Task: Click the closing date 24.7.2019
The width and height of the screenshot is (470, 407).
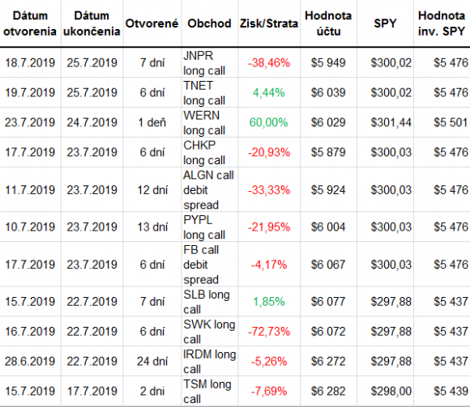Action: [x=92, y=122]
